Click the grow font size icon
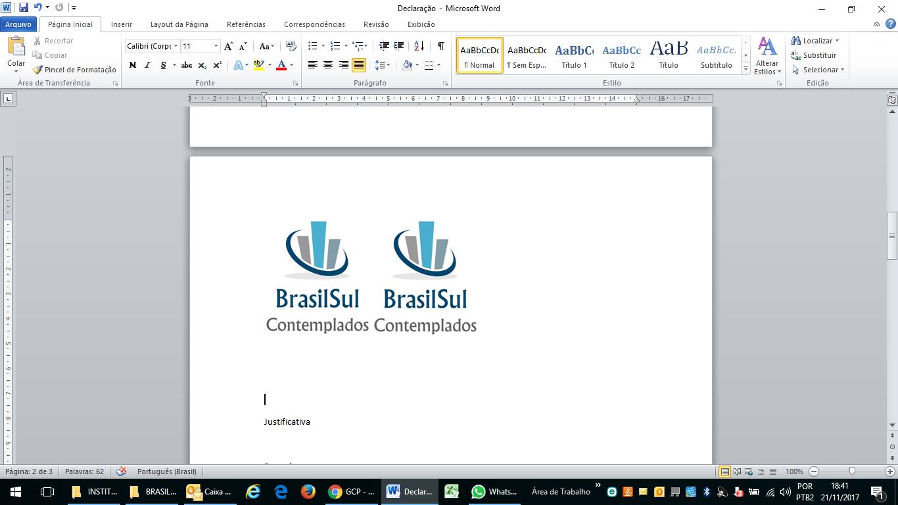The height and width of the screenshot is (505, 898). click(228, 46)
